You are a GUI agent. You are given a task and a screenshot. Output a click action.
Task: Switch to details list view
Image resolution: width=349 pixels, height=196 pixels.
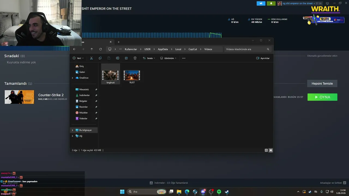tap(266, 150)
